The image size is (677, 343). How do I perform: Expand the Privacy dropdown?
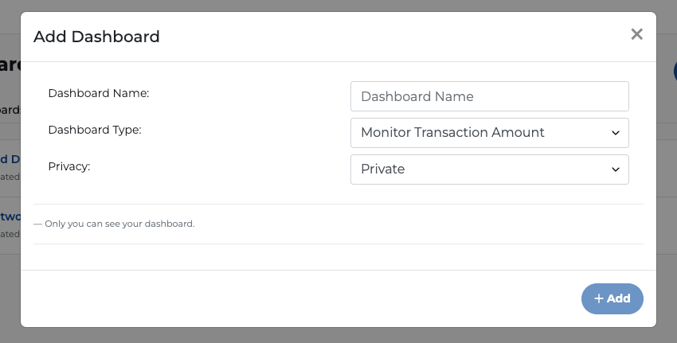click(489, 170)
